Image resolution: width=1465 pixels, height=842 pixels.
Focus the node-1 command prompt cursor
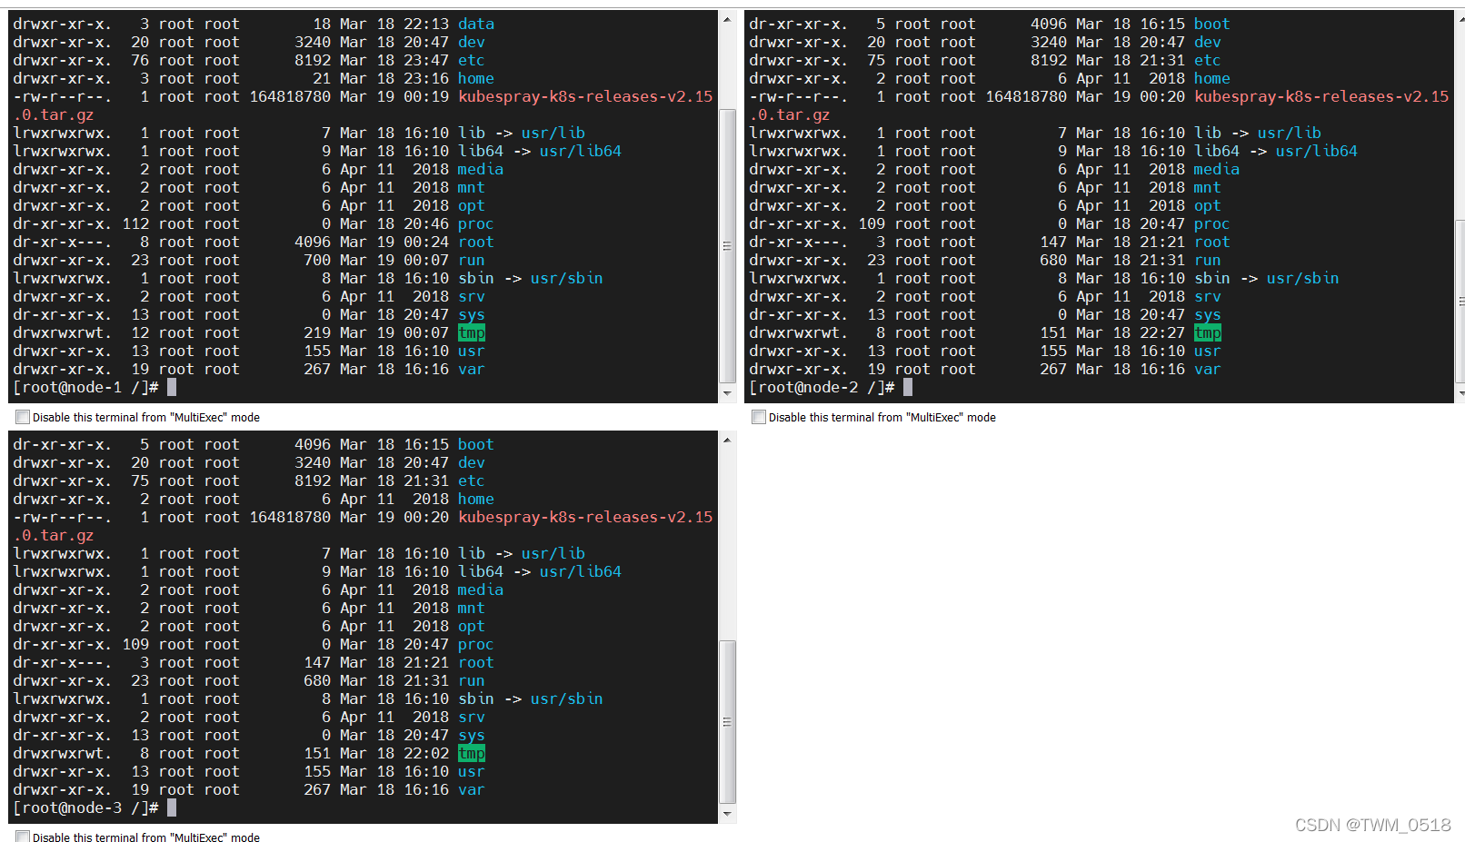click(172, 388)
